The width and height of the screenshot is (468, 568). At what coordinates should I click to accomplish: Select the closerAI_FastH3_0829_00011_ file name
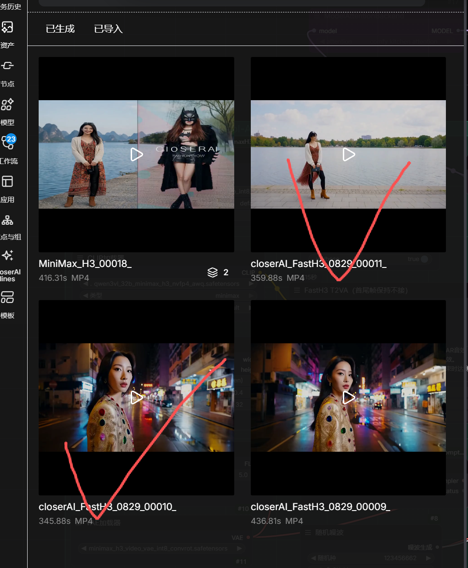(318, 264)
